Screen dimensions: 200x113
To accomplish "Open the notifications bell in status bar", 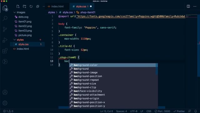I will [196, 111].
